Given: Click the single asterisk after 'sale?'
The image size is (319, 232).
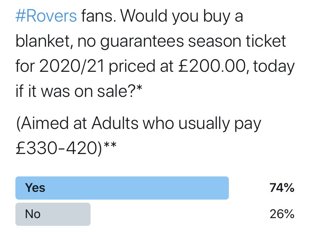Looking at the screenshot, I should [139, 88].
